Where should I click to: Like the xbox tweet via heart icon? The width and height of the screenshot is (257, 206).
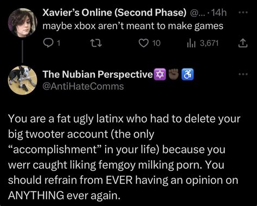(x=144, y=43)
